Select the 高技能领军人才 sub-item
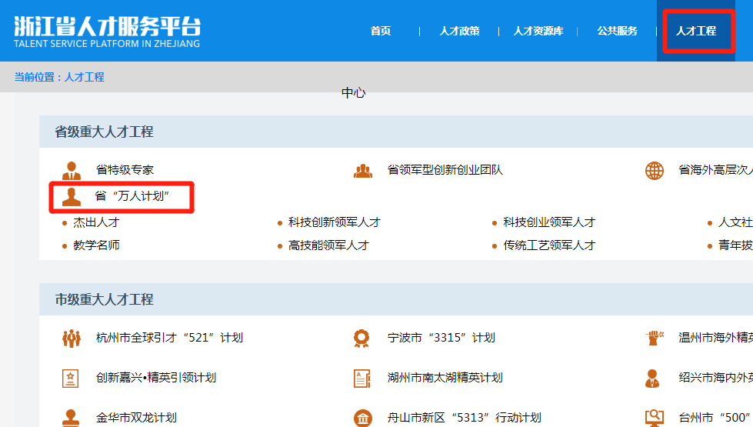753x427 pixels. click(328, 245)
